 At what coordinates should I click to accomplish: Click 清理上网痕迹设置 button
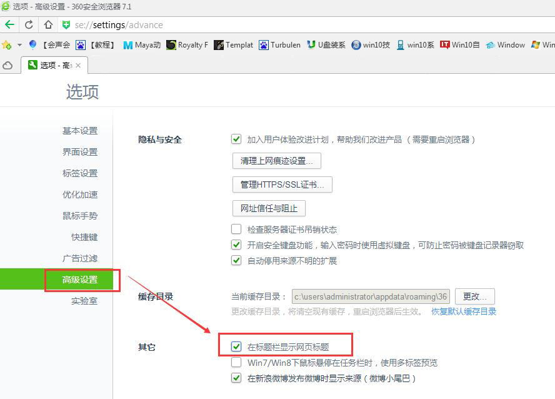pyautogui.click(x=277, y=161)
